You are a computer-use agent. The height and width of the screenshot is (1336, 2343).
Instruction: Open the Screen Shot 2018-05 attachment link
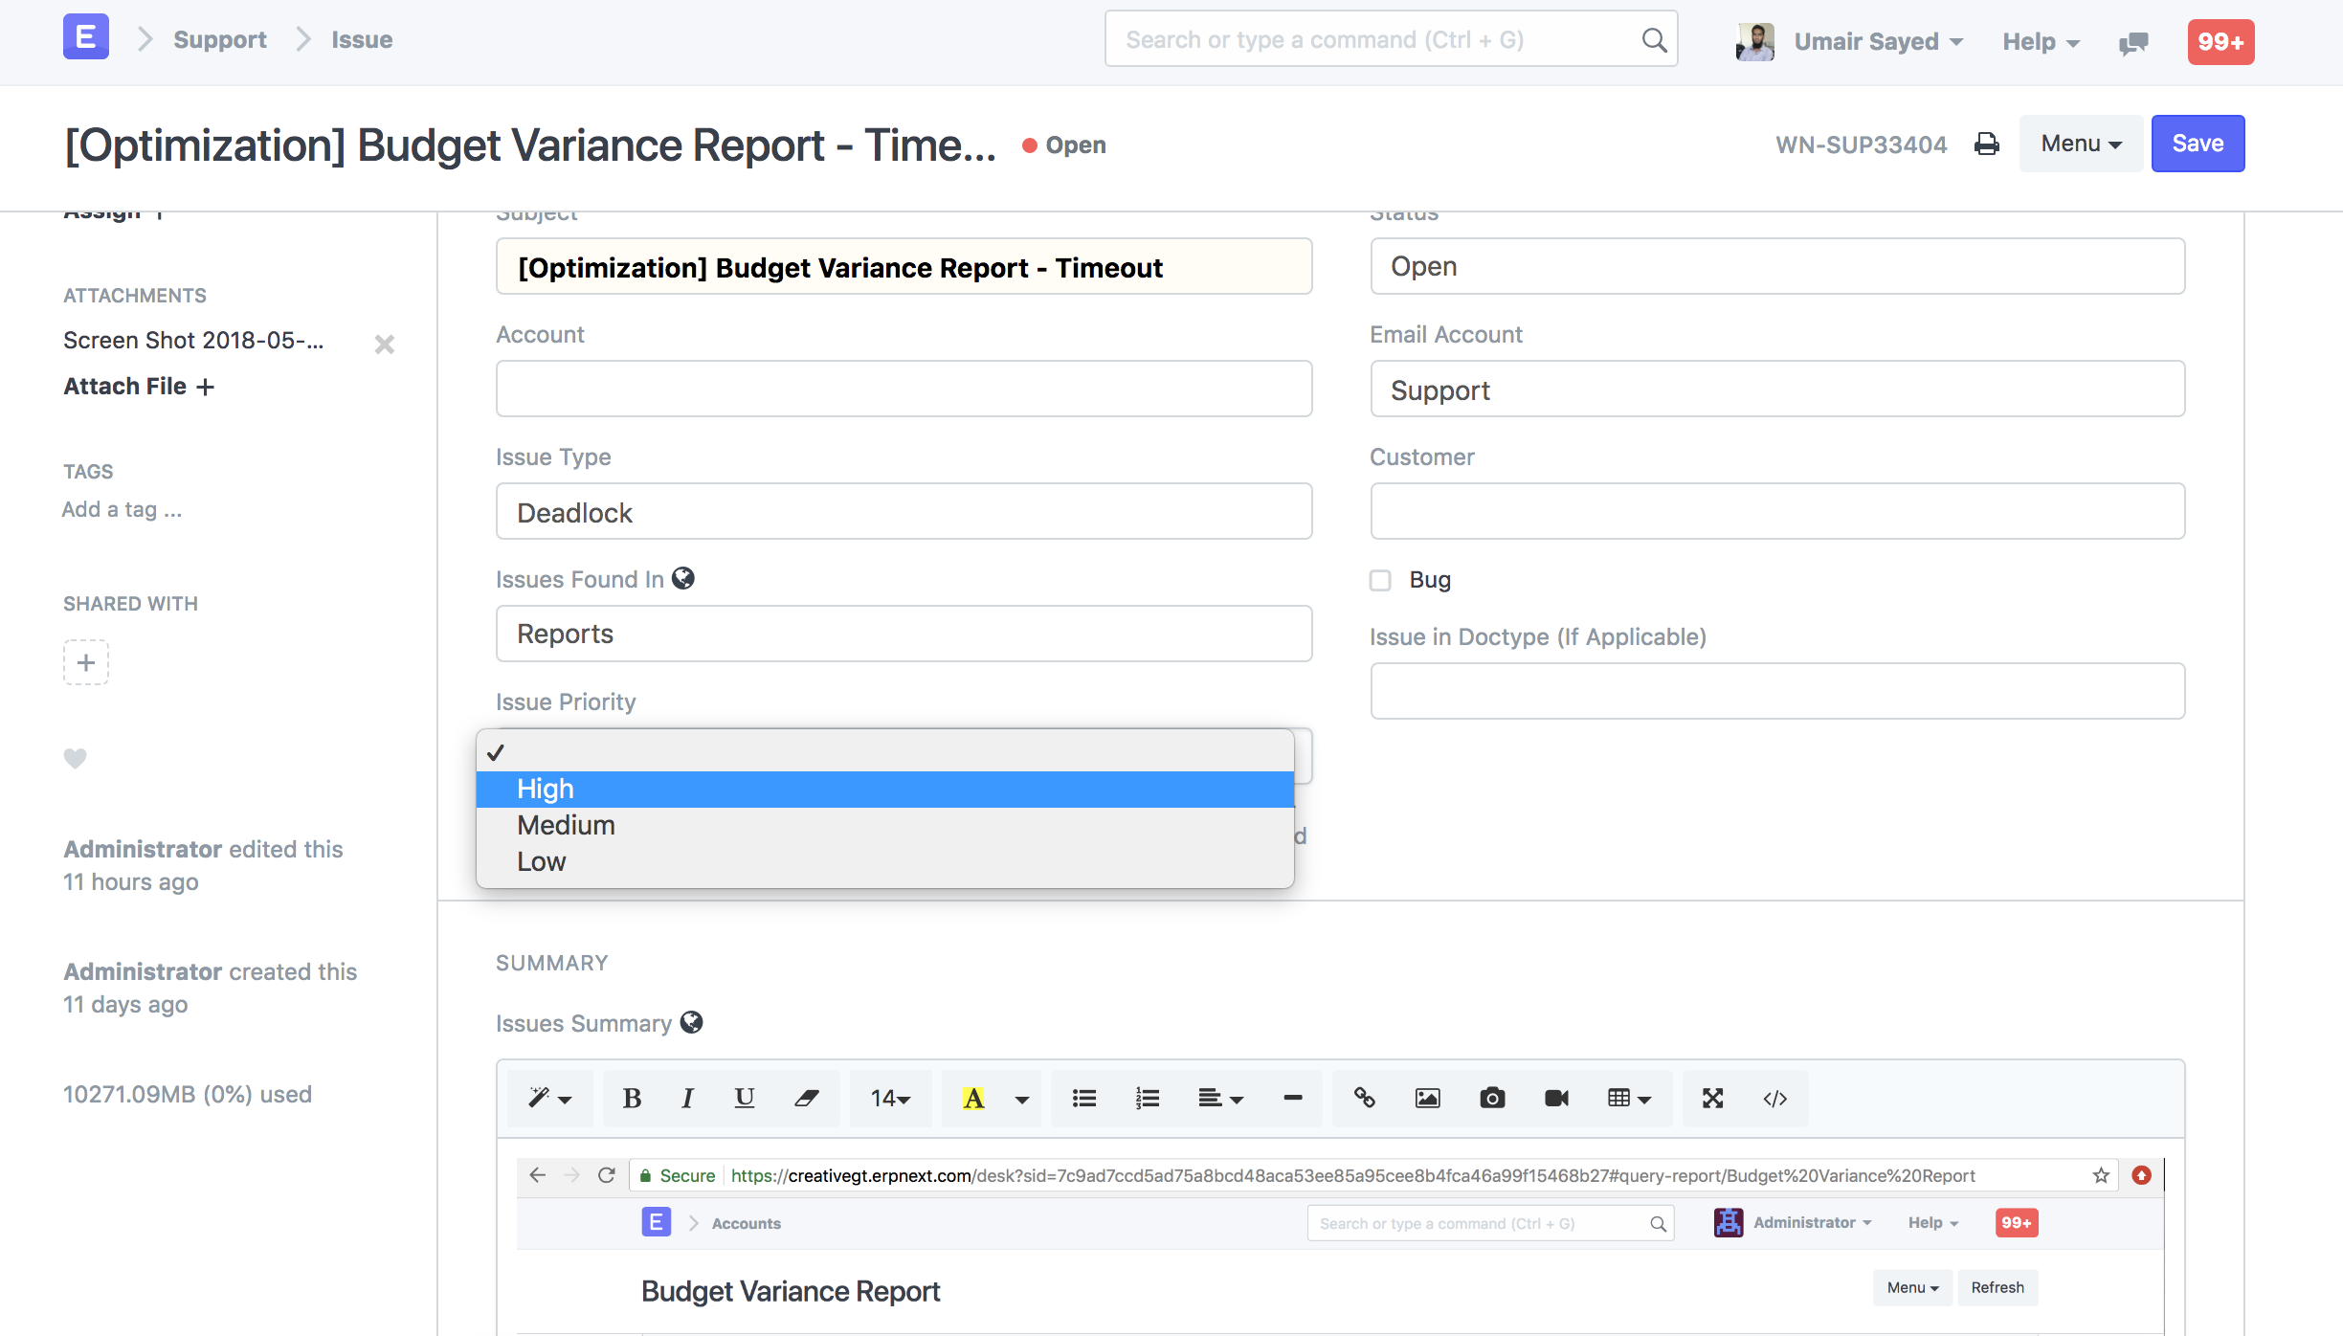[193, 341]
